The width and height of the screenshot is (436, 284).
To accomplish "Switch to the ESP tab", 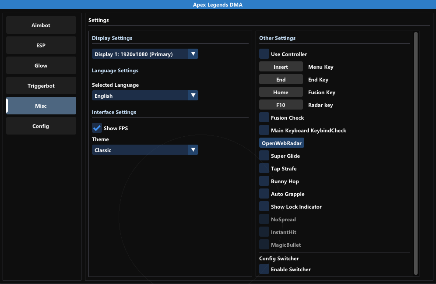I will click(41, 46).
